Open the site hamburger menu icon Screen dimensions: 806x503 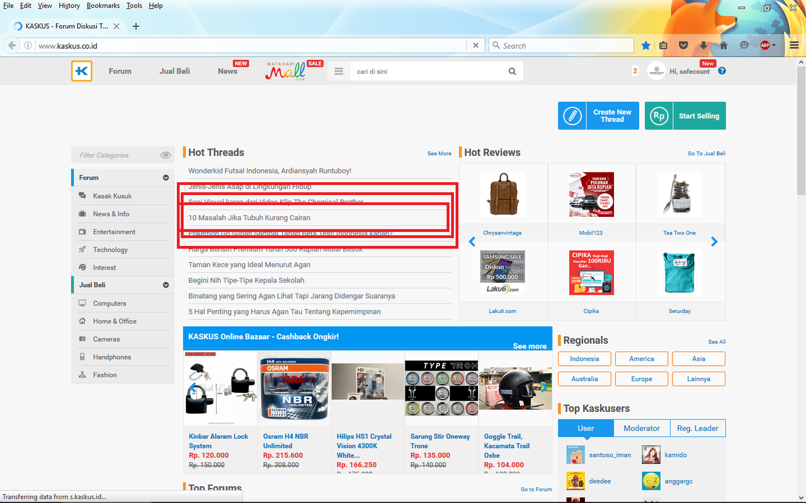tap(339, 71)
